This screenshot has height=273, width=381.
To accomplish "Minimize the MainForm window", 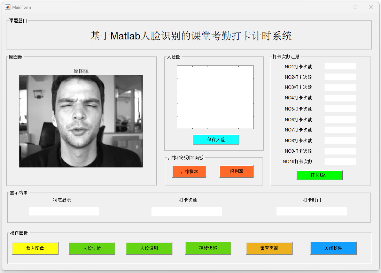I will (x=340, y=7).
